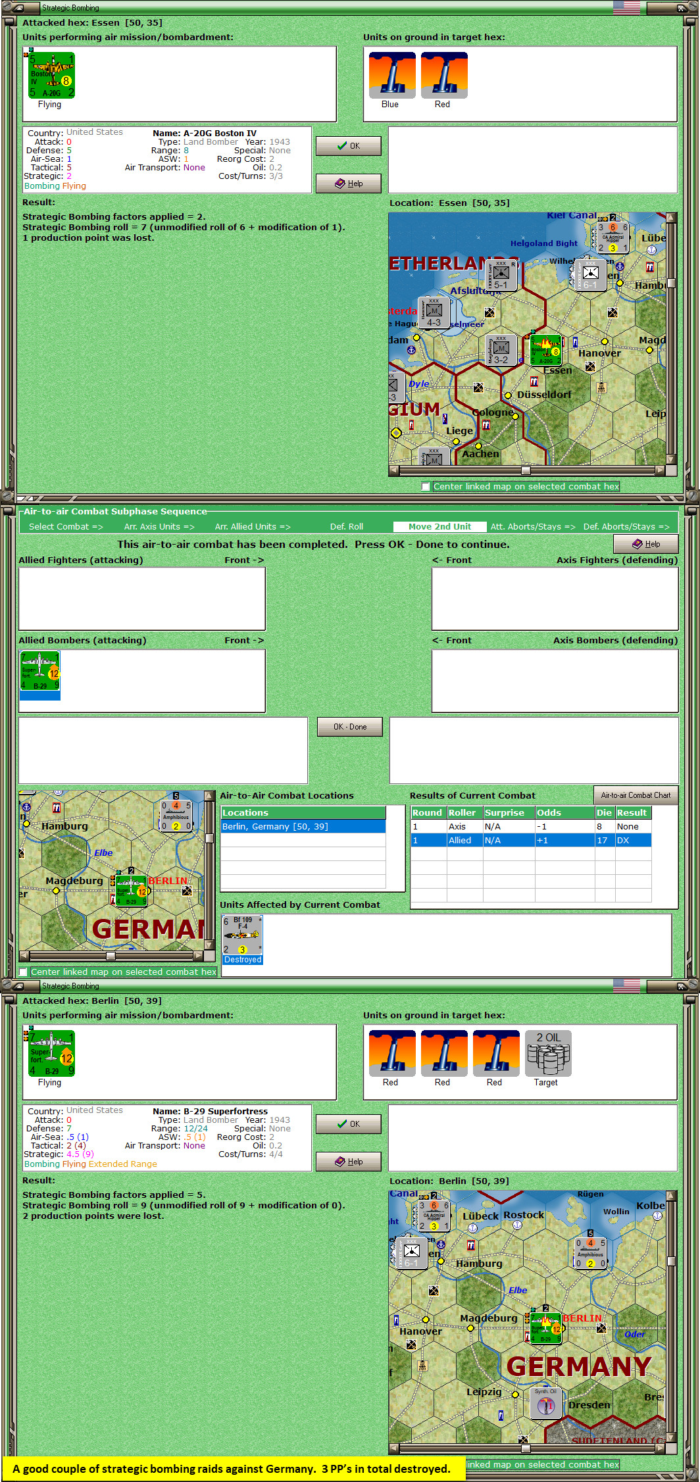This screenshot has height=1482, width=700.
Task: Click OK in the Berlin Strategic Bombing window
Action: tap(348, 1124)
